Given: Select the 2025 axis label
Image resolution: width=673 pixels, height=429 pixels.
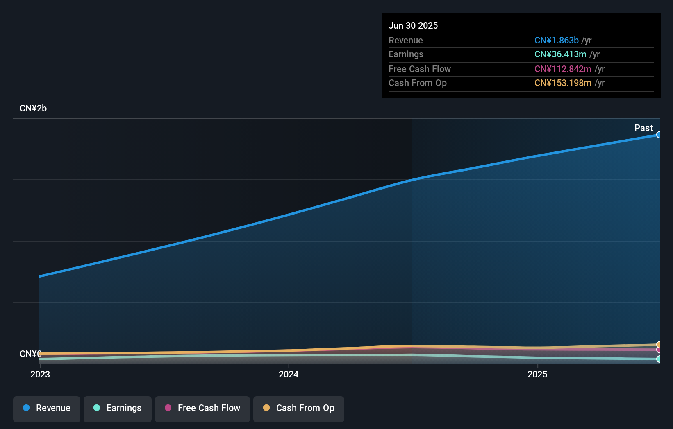Looking at the screenshot, I should 537,374.
